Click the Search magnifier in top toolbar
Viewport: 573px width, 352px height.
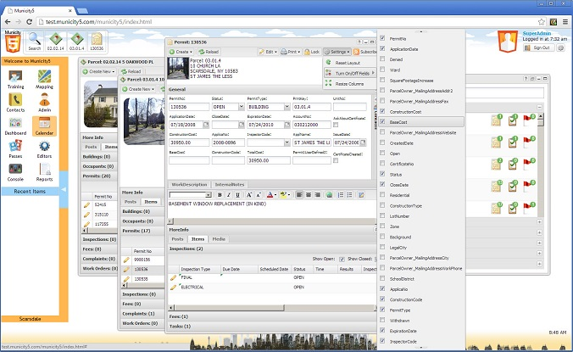35,37
